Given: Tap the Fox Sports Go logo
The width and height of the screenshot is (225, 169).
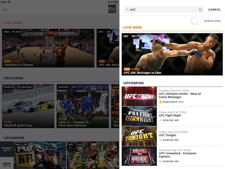Looking at the screenshot, I should [112, 9].
